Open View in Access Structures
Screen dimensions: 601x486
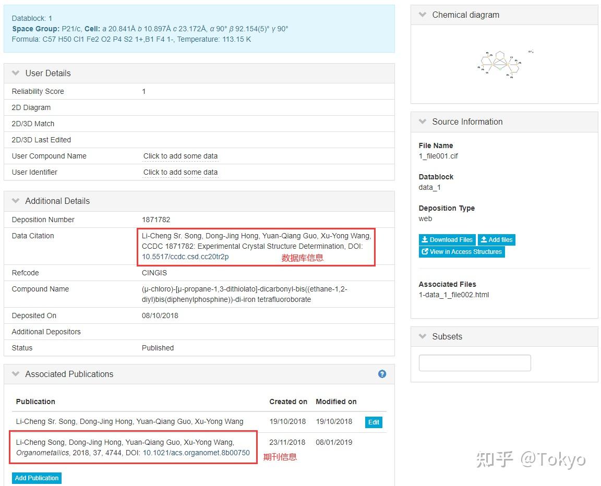tap(462, 252)
